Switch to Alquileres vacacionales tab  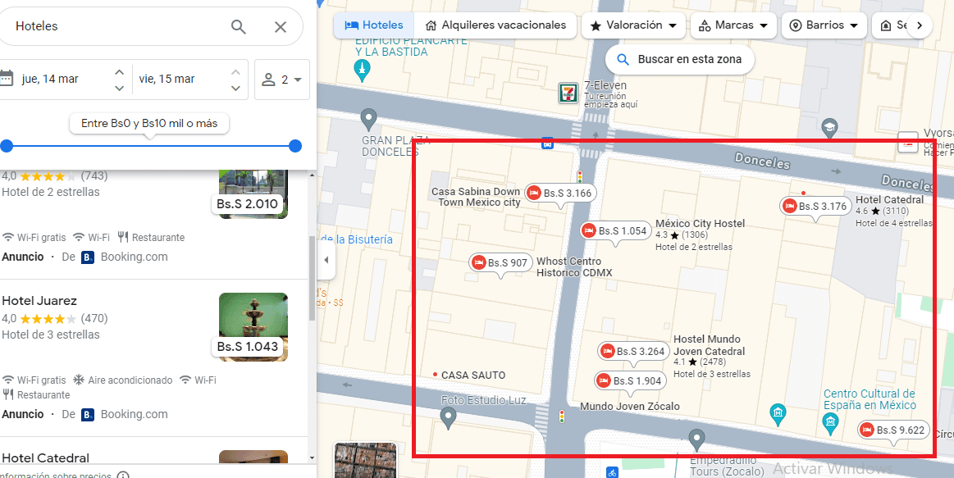click(495, 25)
